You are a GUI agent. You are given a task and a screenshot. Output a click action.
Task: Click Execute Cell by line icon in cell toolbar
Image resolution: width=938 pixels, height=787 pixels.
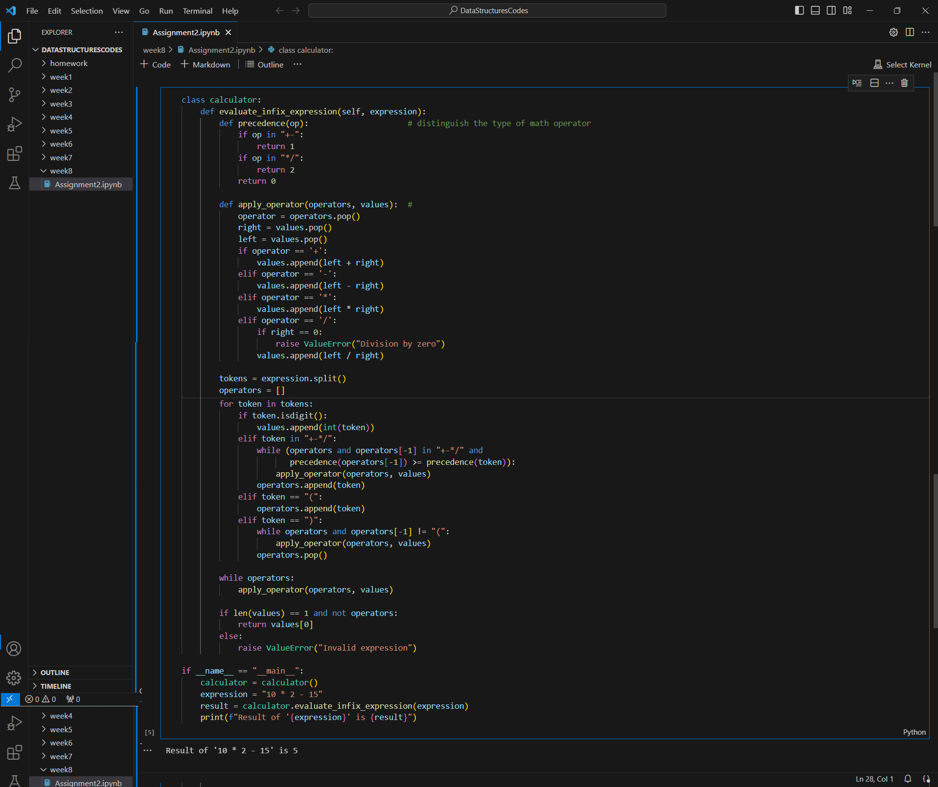pyautogui.click(x=857, y=83)
